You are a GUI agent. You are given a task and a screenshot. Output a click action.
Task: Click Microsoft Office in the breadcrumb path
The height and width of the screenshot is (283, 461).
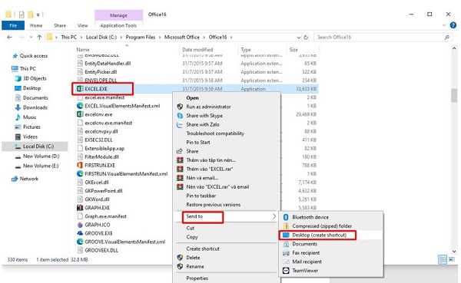(x=181, y=38)
